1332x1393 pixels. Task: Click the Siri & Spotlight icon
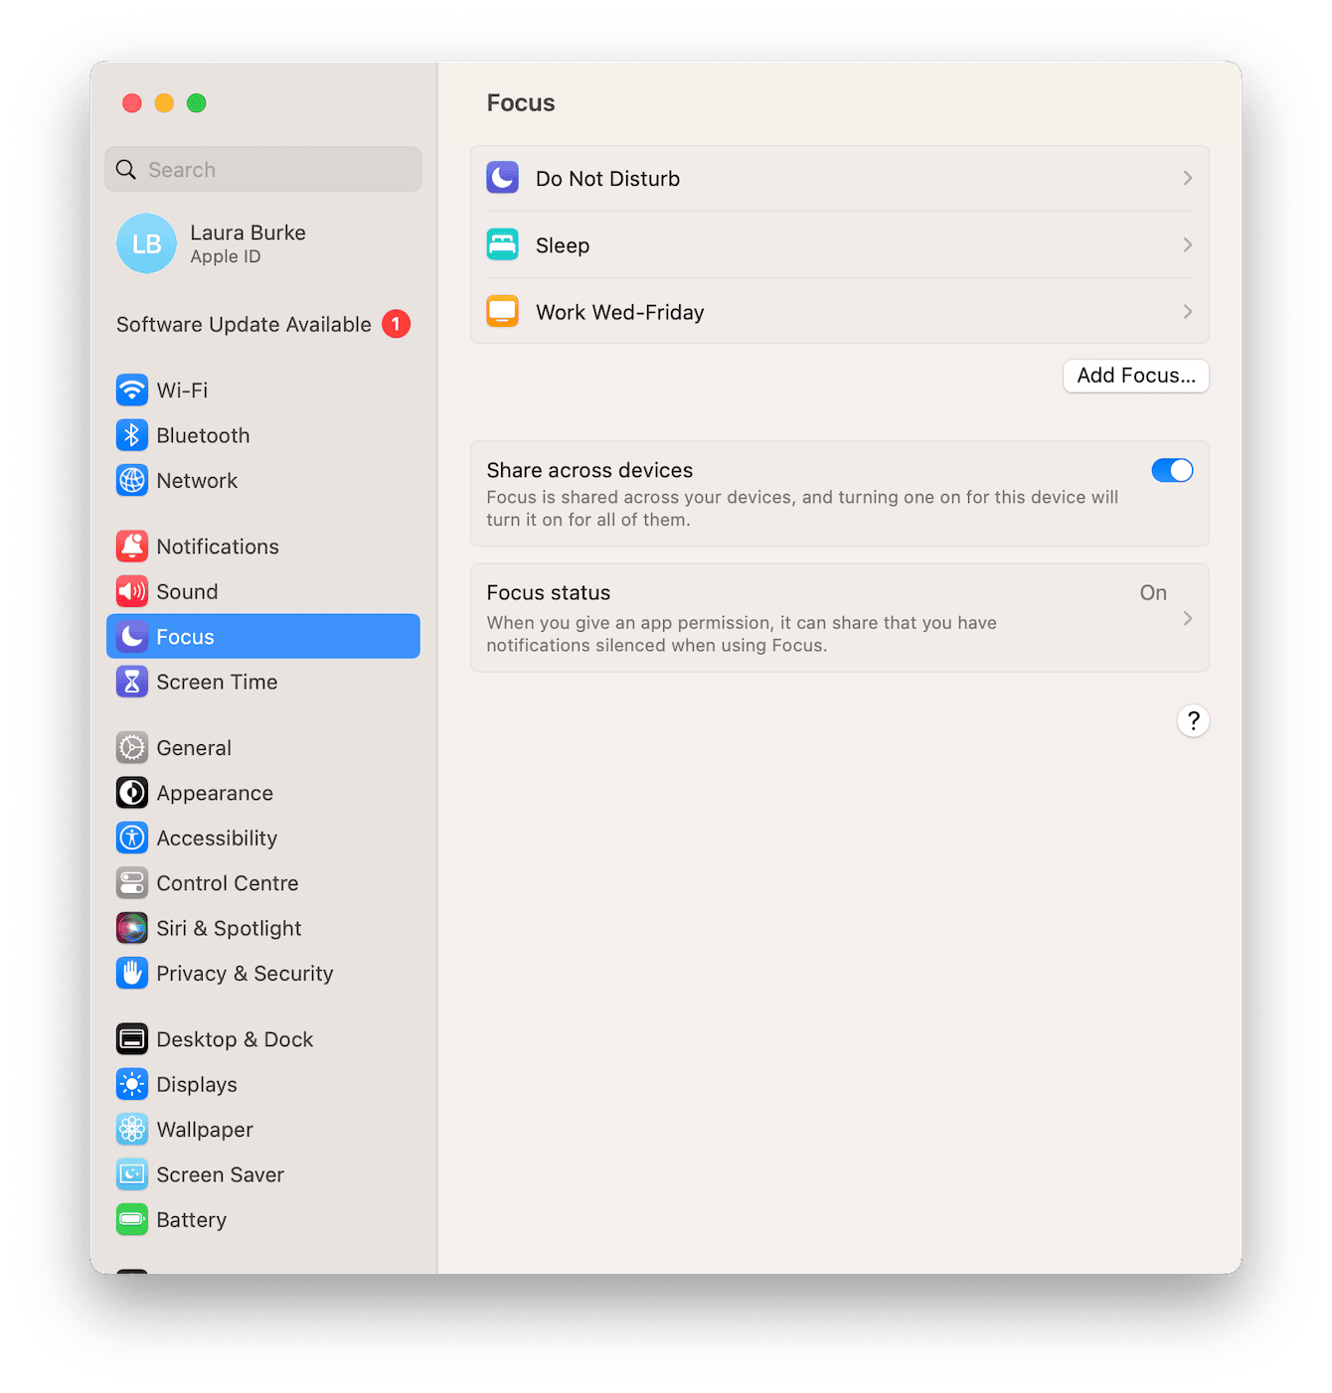click(x=132, y=927)
